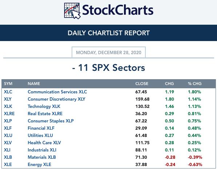Click the XLP ticker symbol
The width and height of the screenshot is (217, 170).
pyautogui.click(x=8, y=121)
